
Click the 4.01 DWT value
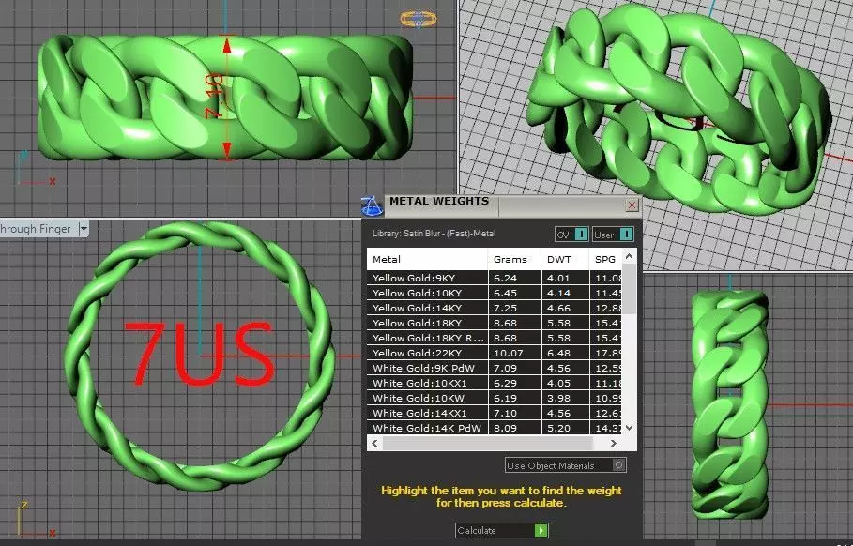(x=558, y=278)
